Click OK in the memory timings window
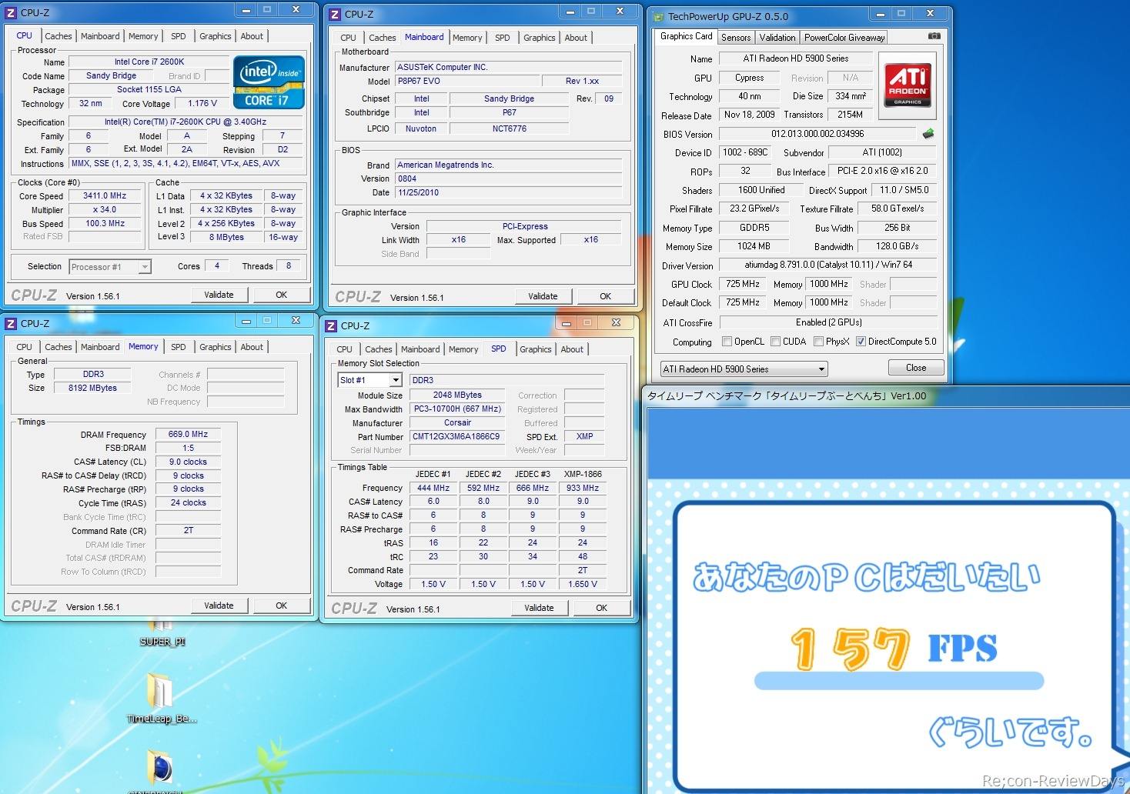This screenshot has height=794, width=1130. [282, 606]
